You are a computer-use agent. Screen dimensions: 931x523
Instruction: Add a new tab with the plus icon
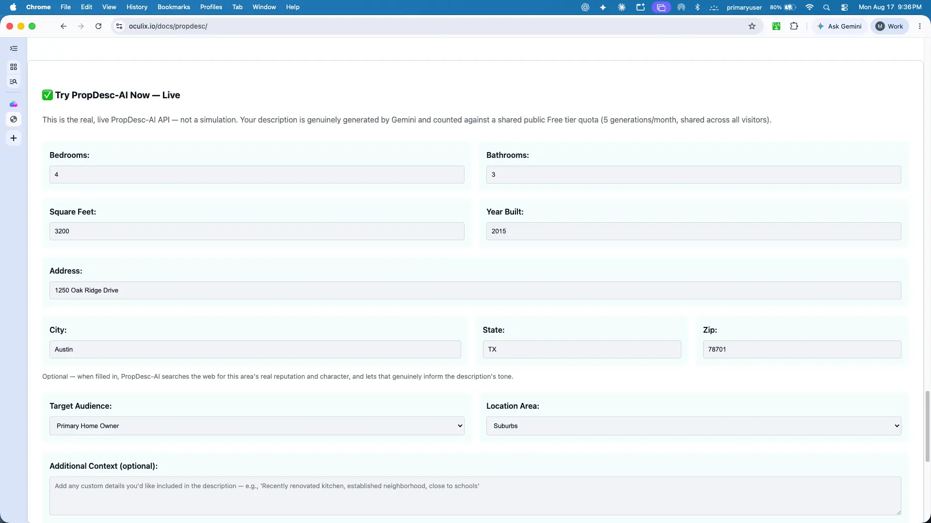[x=14, y=138]
